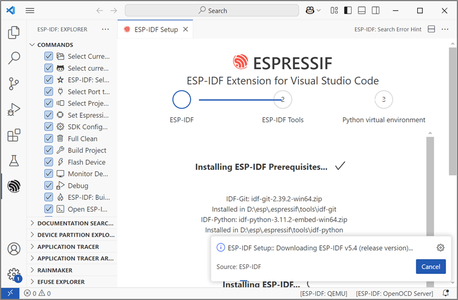This screenshot has width=458, height=300.
Task: Toggle the primary side bar
Action: (348, 11)
